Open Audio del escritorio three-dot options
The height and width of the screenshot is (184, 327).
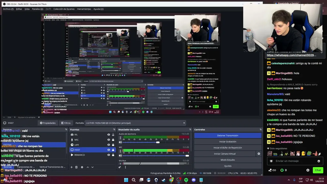point(120,138)
